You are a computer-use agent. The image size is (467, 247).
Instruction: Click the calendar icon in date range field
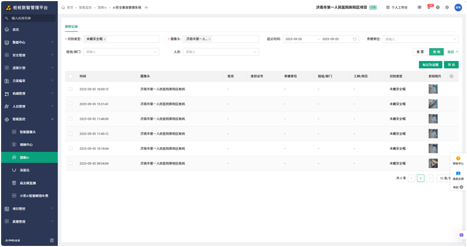pos(354,39)
